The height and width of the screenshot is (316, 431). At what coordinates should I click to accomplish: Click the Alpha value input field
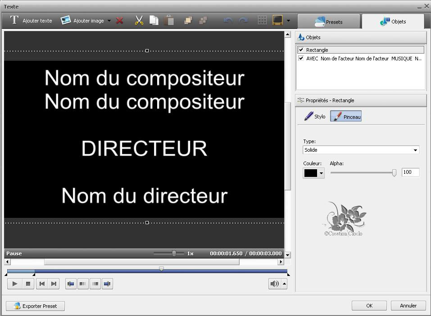click(410, 172)
